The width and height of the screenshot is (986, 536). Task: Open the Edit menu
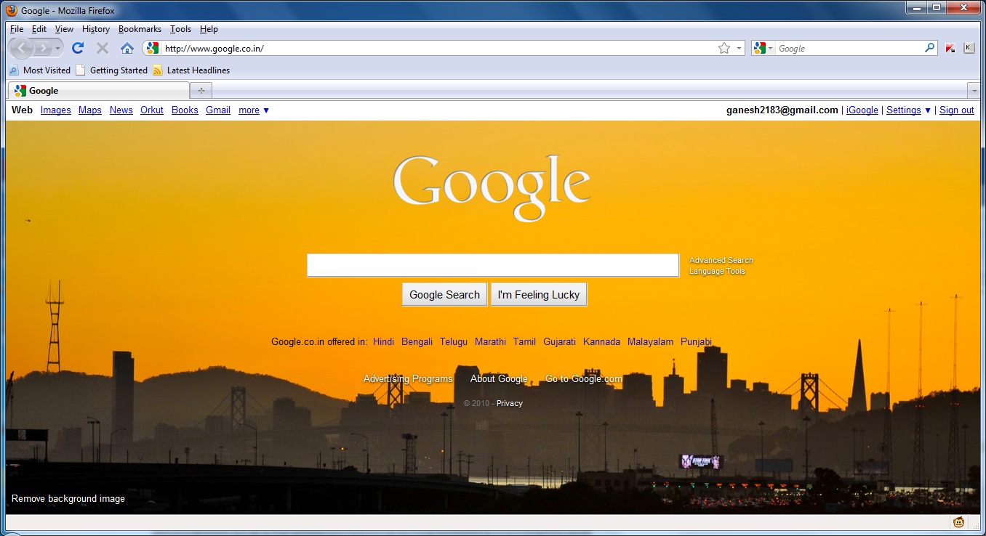[39, 29]
